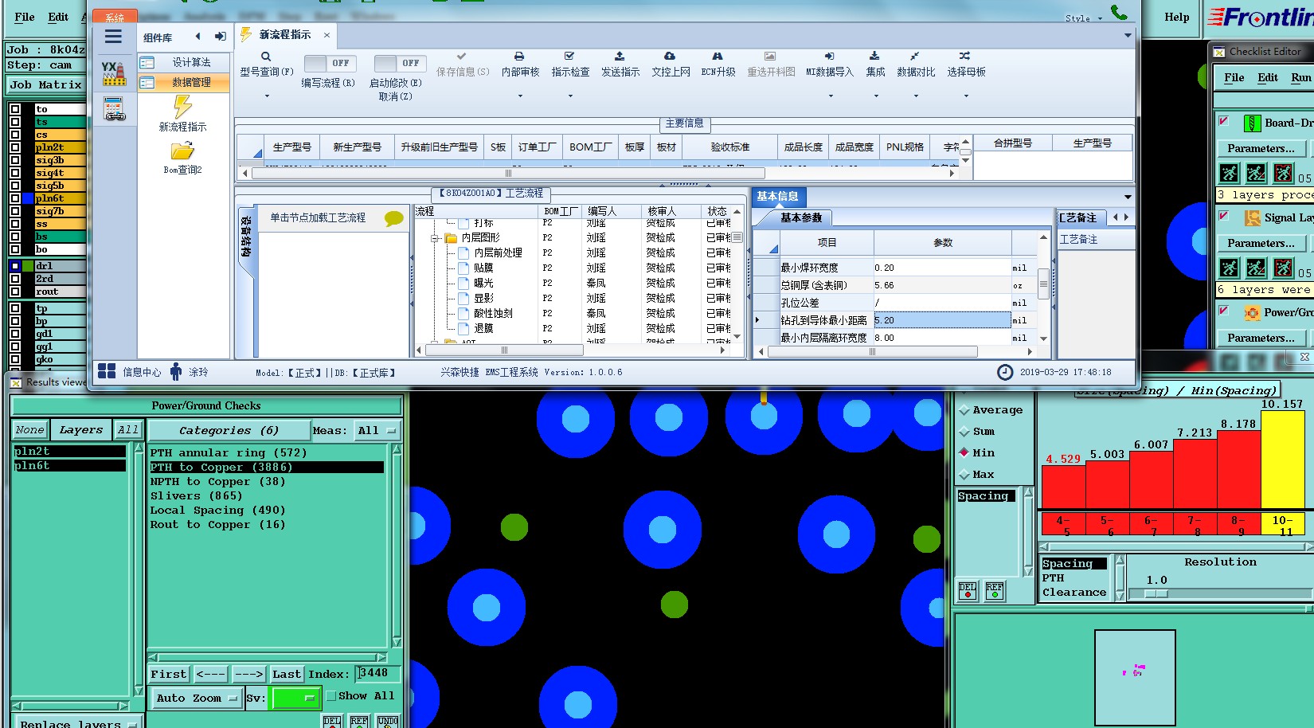Click the MI数据导入 import icon

(x=829, y=57)
